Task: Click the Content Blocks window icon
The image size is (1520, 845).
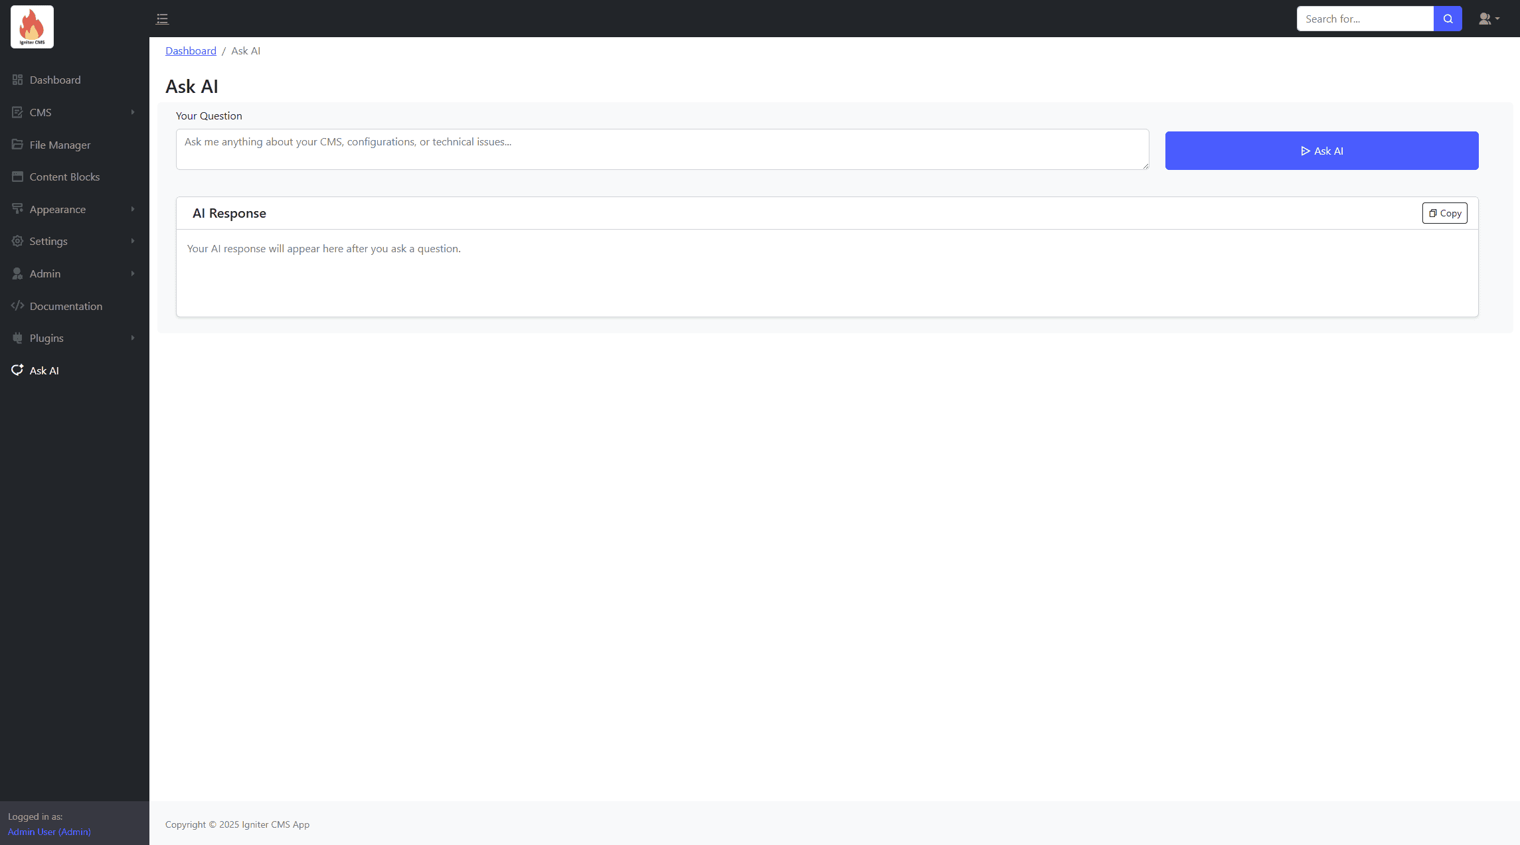Action: (17, 177)
